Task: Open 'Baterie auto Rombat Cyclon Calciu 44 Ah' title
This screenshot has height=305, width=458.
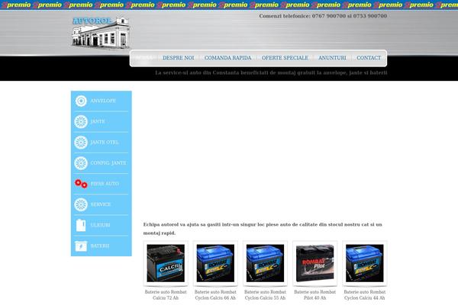Action: 365,295
